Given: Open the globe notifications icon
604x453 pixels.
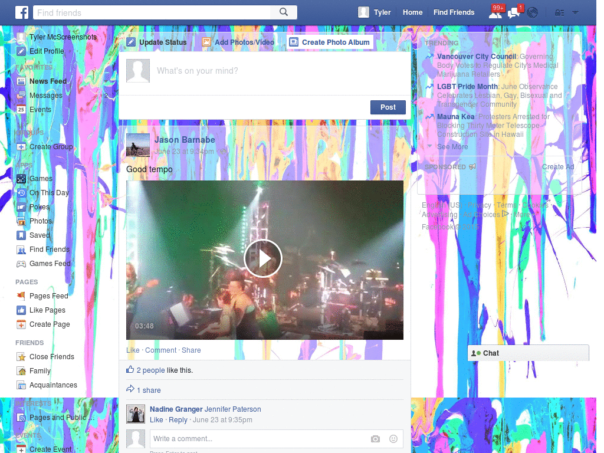Looking at the screenshot, I should (x=533, y=13).
